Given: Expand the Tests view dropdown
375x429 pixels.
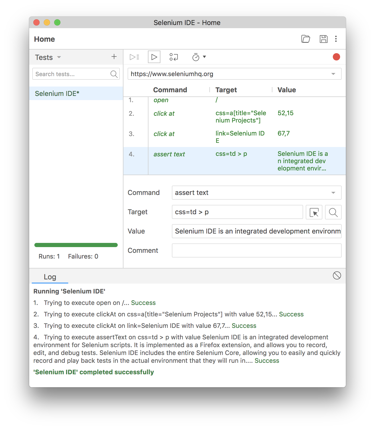Looking at the screenshot, I should tap(59, 57).
